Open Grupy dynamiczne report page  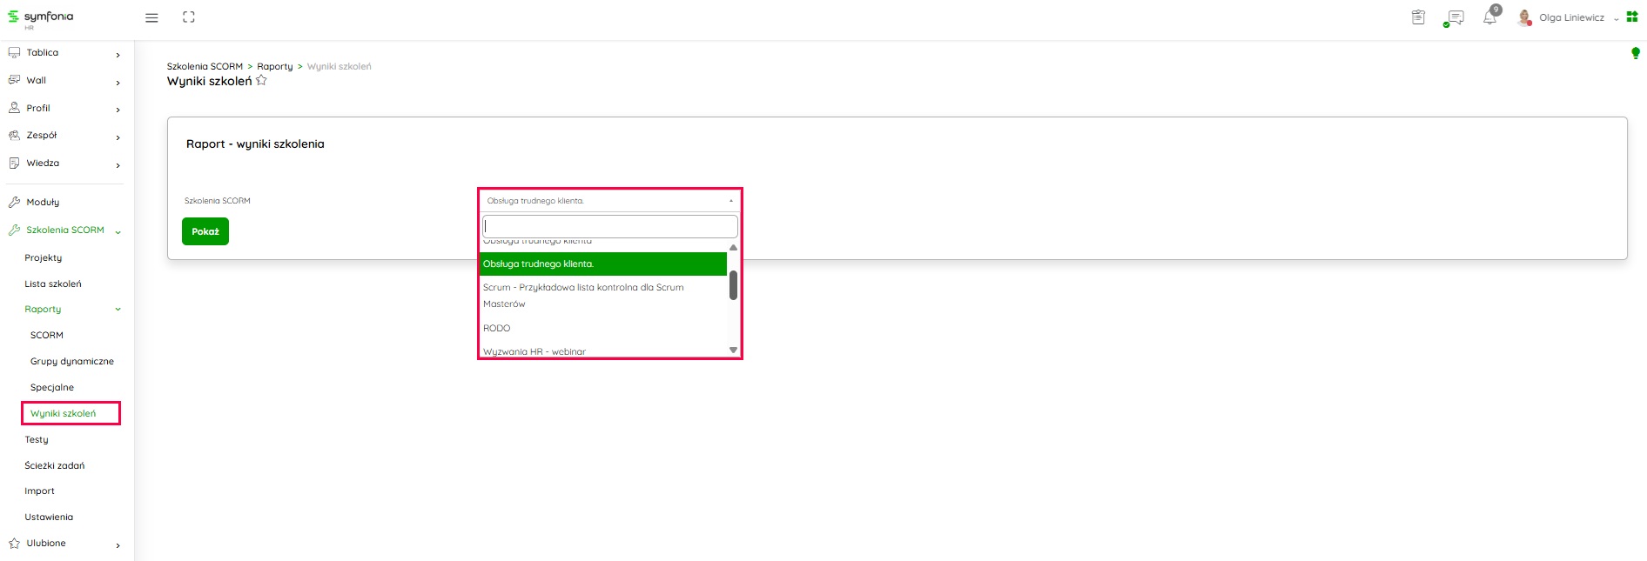(72, 362)
